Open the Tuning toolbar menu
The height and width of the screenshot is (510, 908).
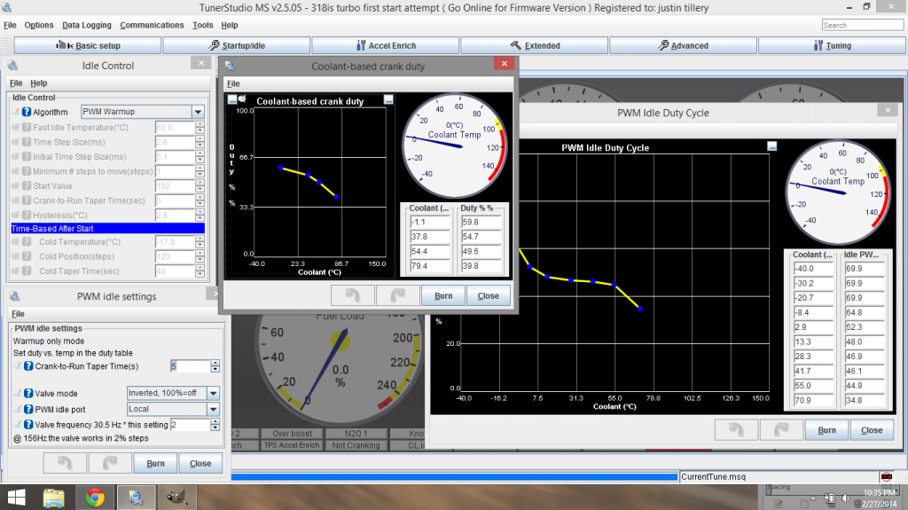[832, 45]
